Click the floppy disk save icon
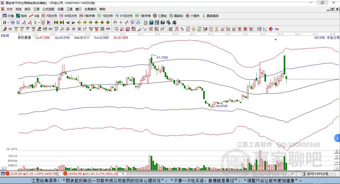340x184 pixels. tap(163, 23)
